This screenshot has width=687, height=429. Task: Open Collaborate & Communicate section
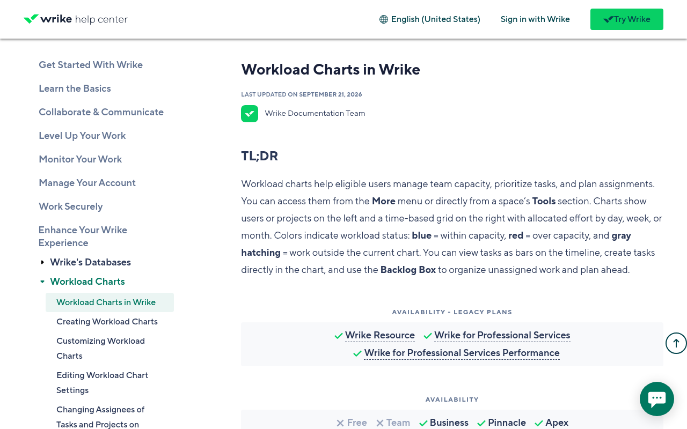click(101, 112)
